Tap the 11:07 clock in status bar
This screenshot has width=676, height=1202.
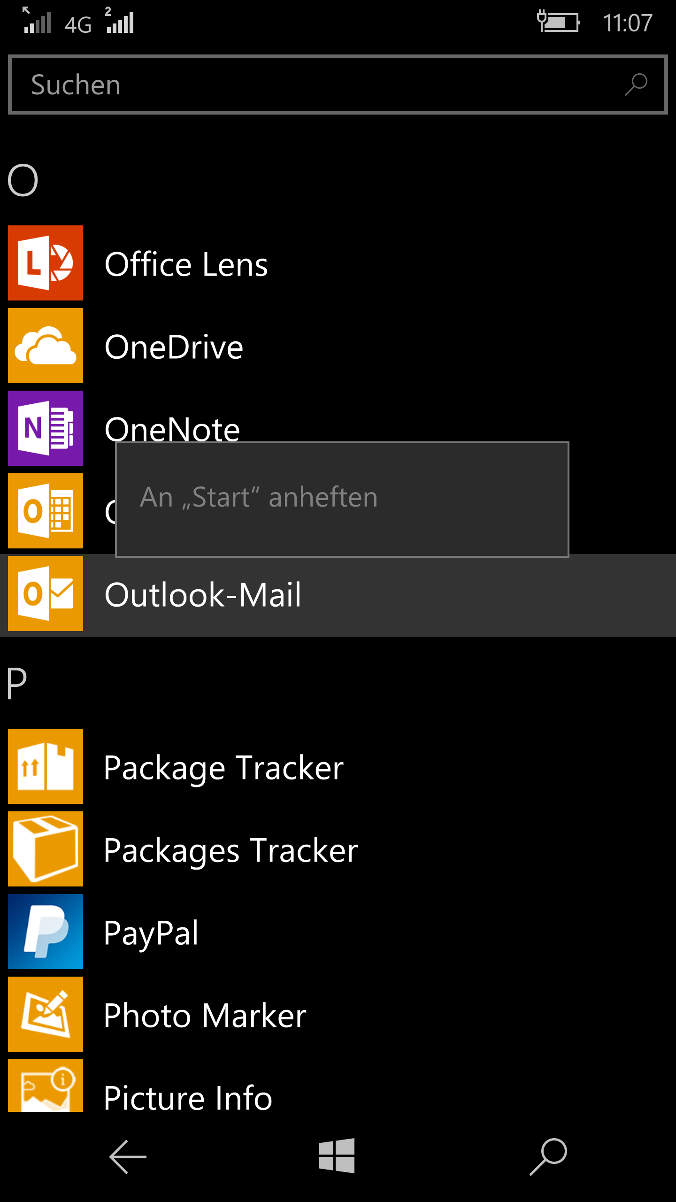[x=627, y=23]
